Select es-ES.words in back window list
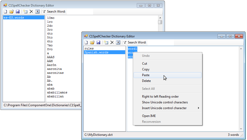Image resolution: width=247 pixels, height=140 pixels. point(24,18)
